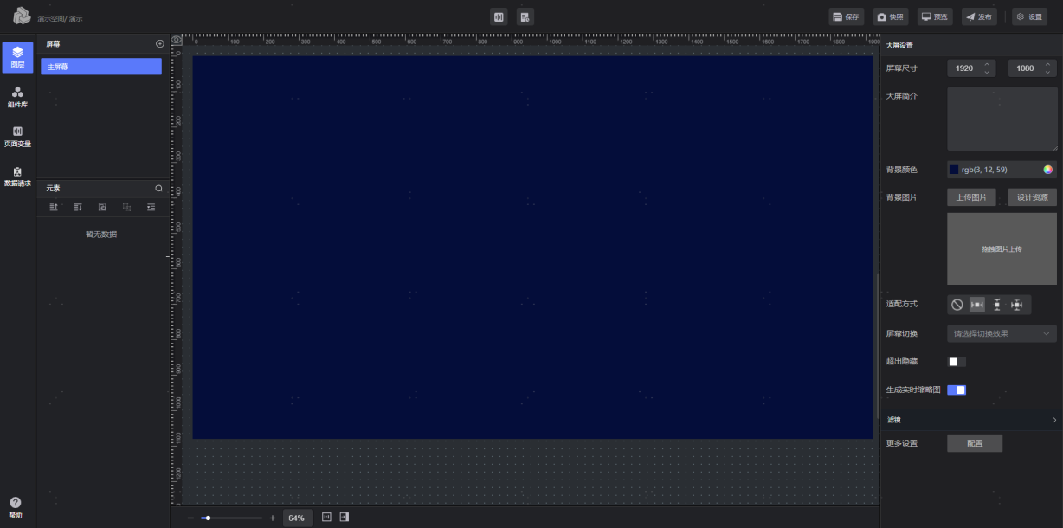This screenshot has width=1063, height=528.
Task: Click the 配置 configure button
Action: [974, 443]
